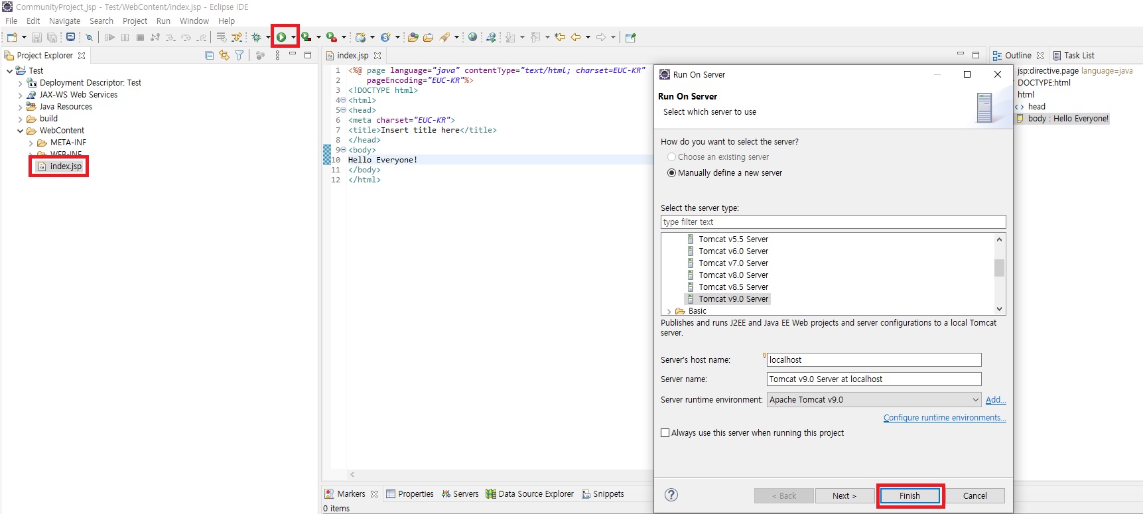
Task: Click the green Run button in toolbar
Action: click(281, 37)
